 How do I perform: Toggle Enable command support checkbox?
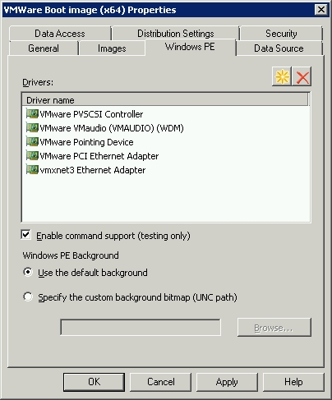tap(26, 235)
